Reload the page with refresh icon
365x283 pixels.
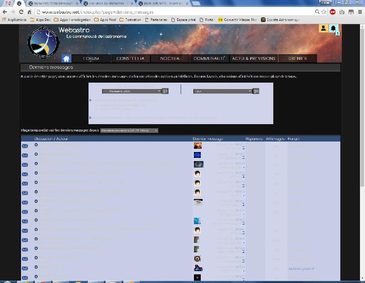tap(21, 12)
